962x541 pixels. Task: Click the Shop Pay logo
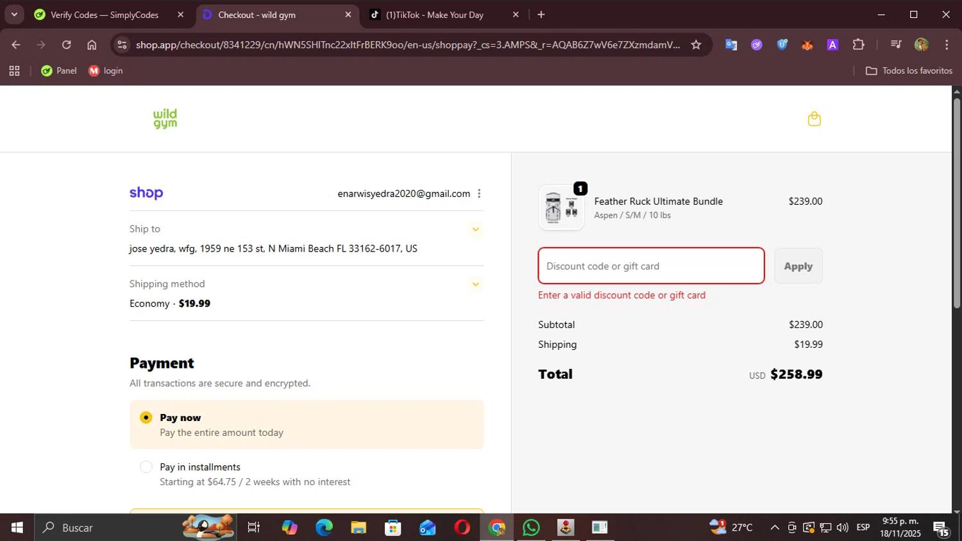(x=146, y=193)
